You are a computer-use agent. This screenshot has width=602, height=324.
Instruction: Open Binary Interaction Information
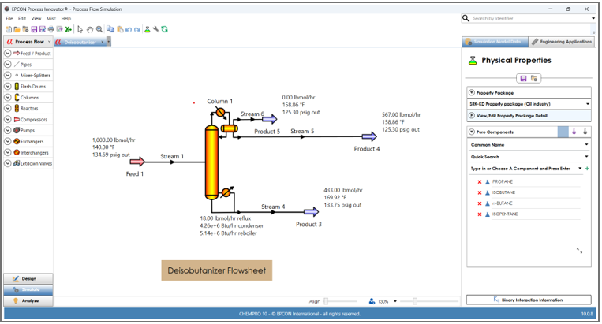click(x=529, y=300)
